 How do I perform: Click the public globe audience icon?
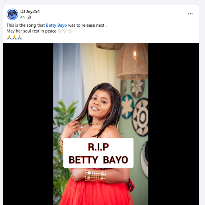(x=30, y=17)
